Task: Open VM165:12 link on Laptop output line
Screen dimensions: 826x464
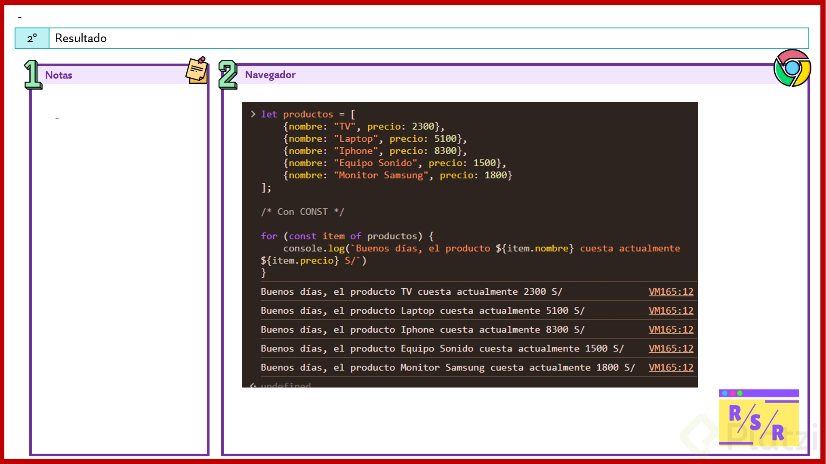Action: click(671, 311)
